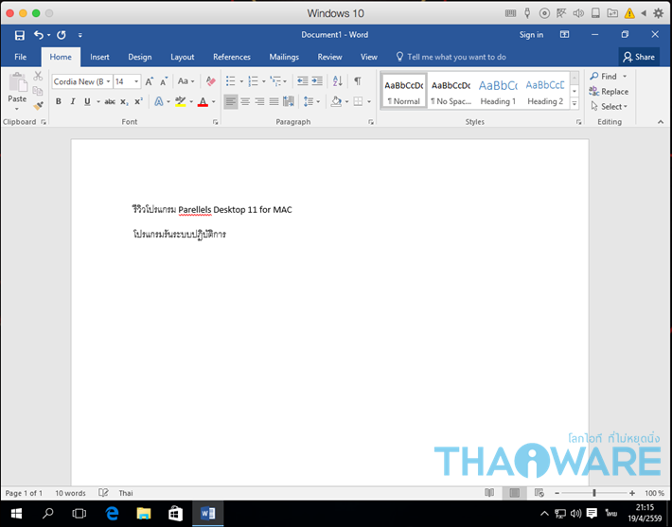Expand the Styles gallery More arrow
This screenshot has width=672, height=527.
point(575,103)
